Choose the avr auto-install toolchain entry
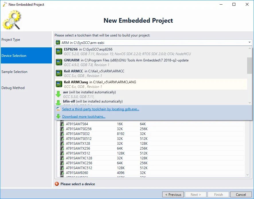Viewport: 254px width, 199px height. [x=151, y=94]
